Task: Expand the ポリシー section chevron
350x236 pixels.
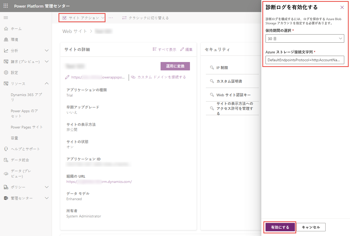Action: click(x=47, y=187)
